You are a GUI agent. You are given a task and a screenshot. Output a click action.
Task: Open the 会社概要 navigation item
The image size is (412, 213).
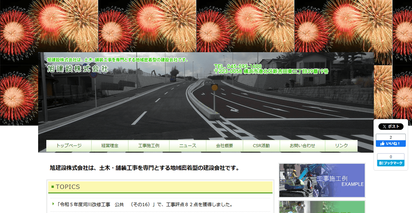tap(225, 146)
